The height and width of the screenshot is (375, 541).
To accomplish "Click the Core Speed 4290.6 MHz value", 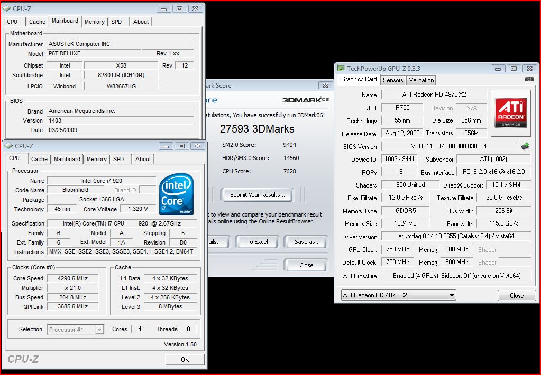I will 73,278.
